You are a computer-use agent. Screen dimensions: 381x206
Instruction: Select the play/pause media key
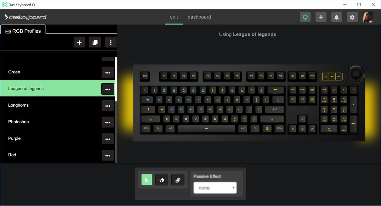(x=332, y=76)
